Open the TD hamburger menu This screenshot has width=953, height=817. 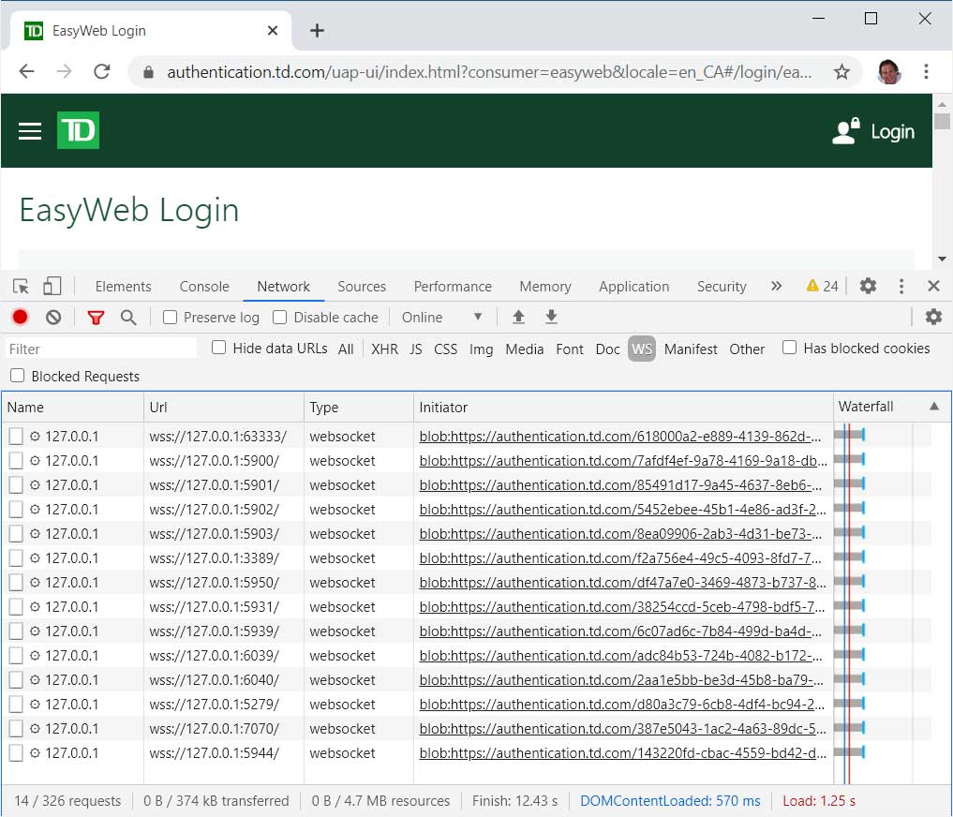30,130
